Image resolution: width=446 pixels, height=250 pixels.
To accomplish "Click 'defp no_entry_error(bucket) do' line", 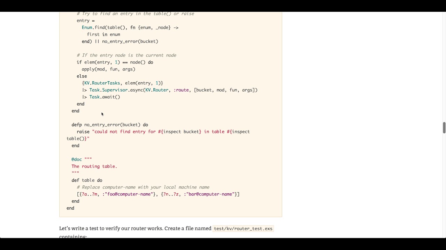I will pos(110,125).
